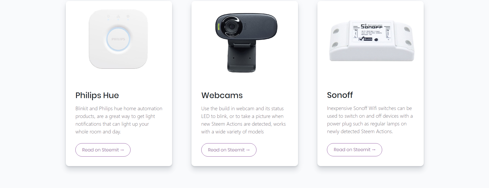Click the Sonoff logo label on the switch
Image resolution: width=489 pixels, height=188 pixels.
tap(372, 27)
